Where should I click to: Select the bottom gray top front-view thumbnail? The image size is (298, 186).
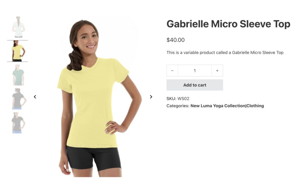(18, 123)
